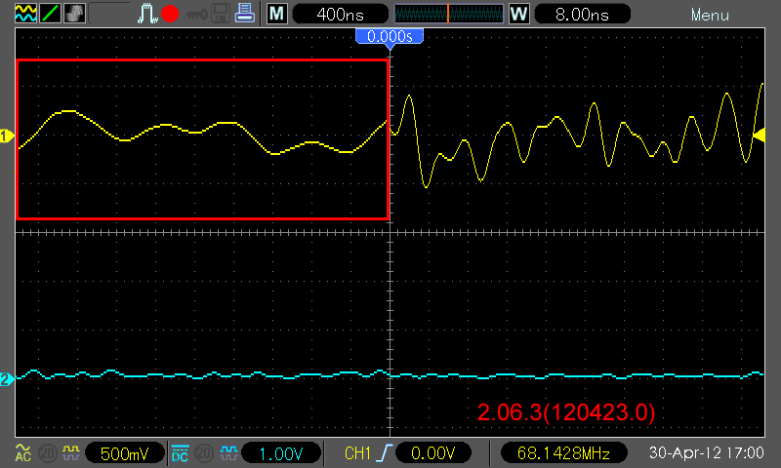Click the 30-Apr-12 17:00 date display
This screenshot has height=468, width=781.
point(706,452)
